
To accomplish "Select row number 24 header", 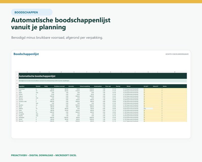I will tap(17, 121).
